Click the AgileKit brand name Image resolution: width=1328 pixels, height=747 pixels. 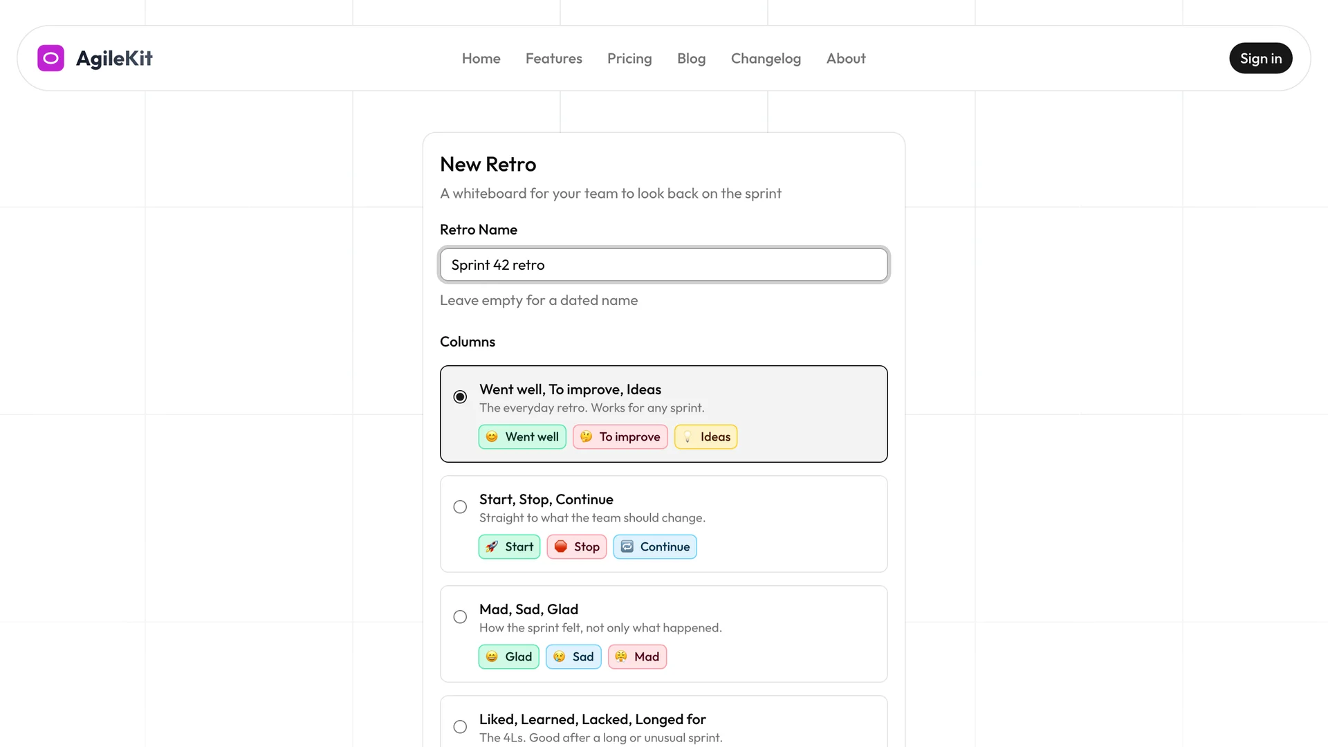point(114,59)
